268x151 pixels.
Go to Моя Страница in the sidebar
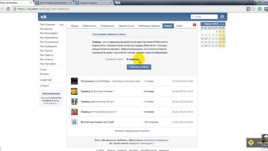coord(47,24)
